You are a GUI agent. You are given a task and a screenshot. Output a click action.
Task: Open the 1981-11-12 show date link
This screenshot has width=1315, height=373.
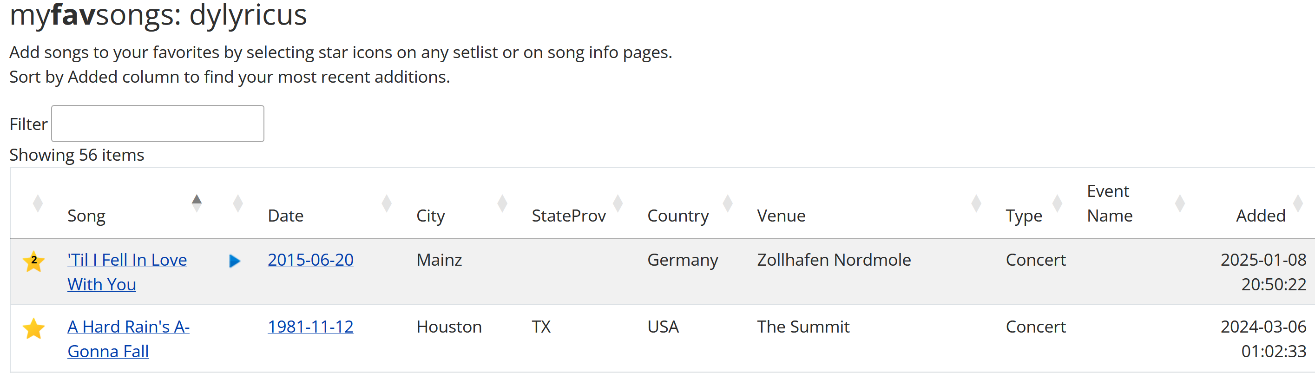pos(310,327)
